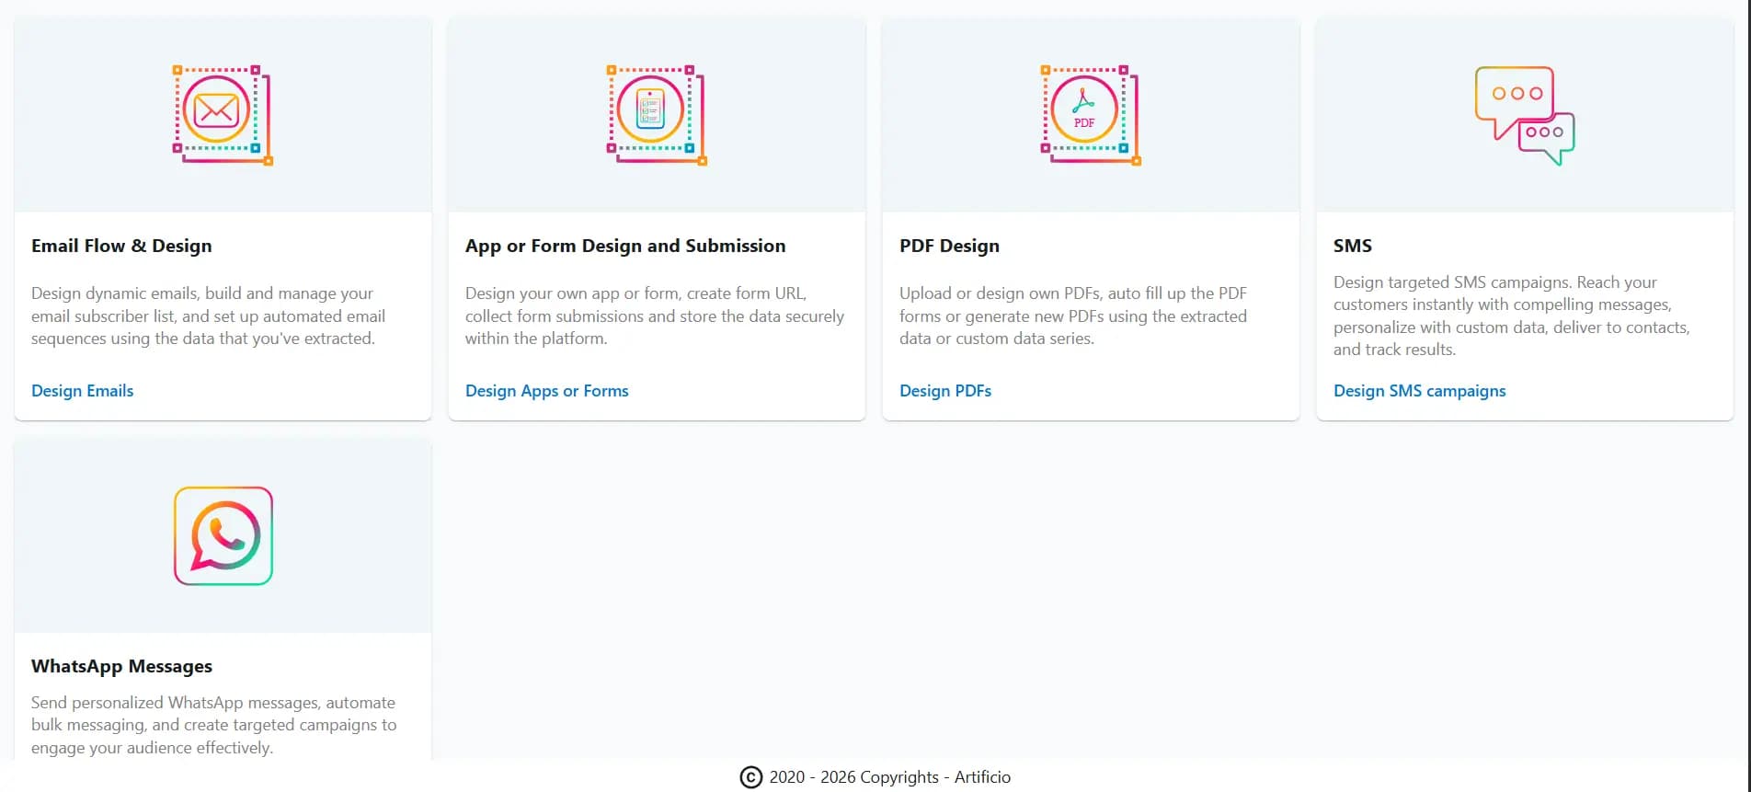Click the SMS chat bubbles icon
The image size is (1751, 792).
[x=1524, y=115]
